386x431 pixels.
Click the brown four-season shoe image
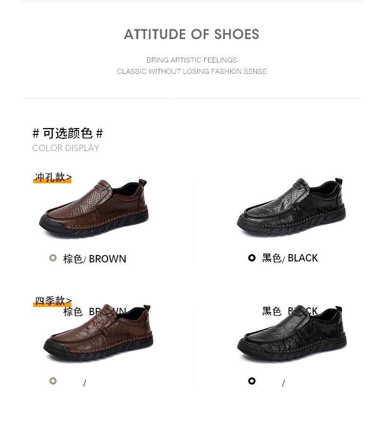[98, 333]
